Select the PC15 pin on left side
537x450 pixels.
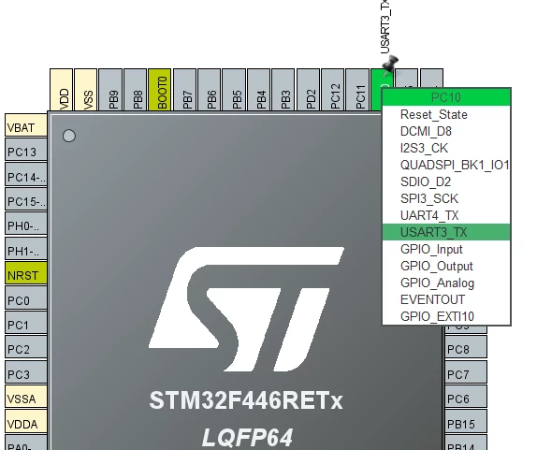coord(26,198)
